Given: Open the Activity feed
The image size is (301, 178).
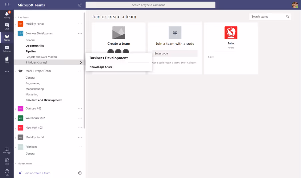Looking at the screenshot, I should click(x=7, y=15).
